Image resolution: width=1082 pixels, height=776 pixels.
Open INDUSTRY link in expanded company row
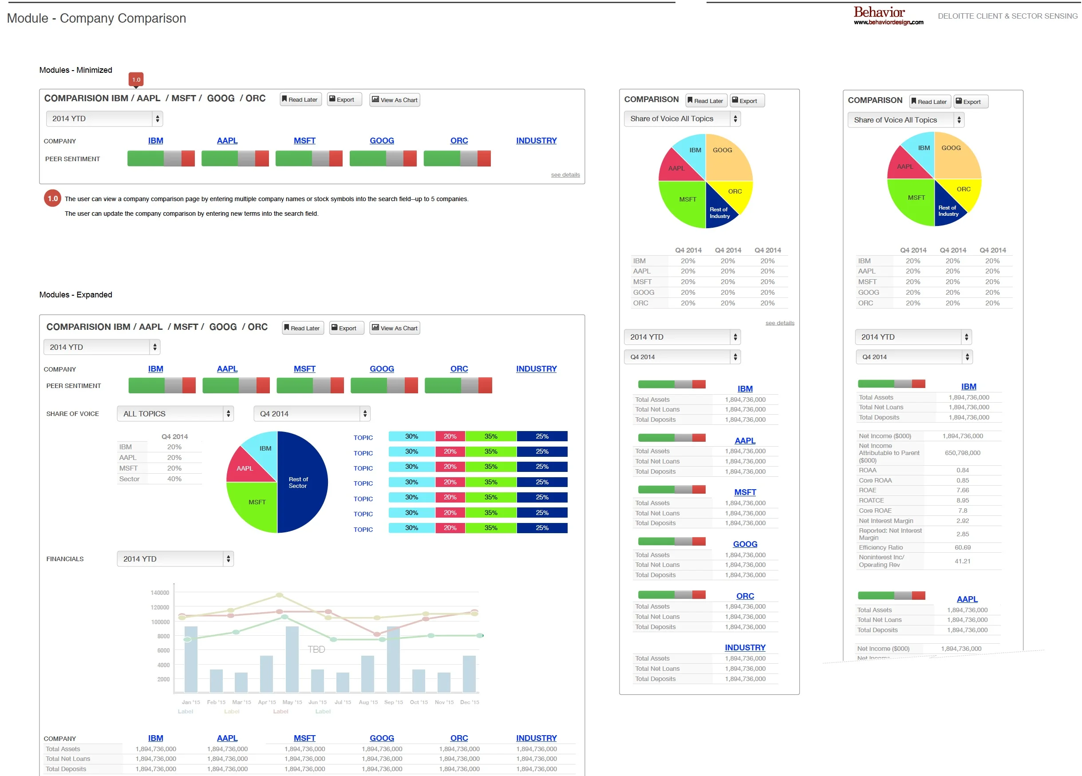pyautogui.click(x=536, y=369)
